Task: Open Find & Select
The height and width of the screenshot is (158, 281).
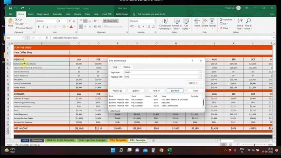Action: [248, 24]
